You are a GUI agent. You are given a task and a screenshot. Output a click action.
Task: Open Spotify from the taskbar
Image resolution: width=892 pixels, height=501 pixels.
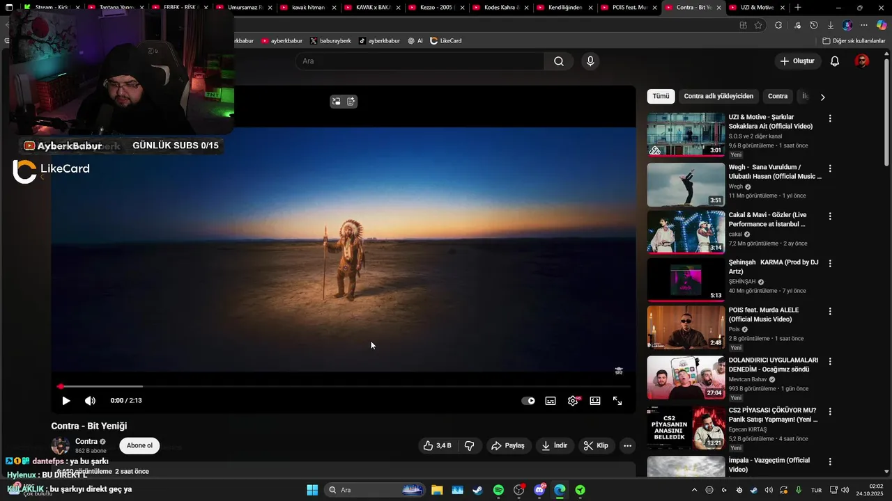[x=498, y=490]
